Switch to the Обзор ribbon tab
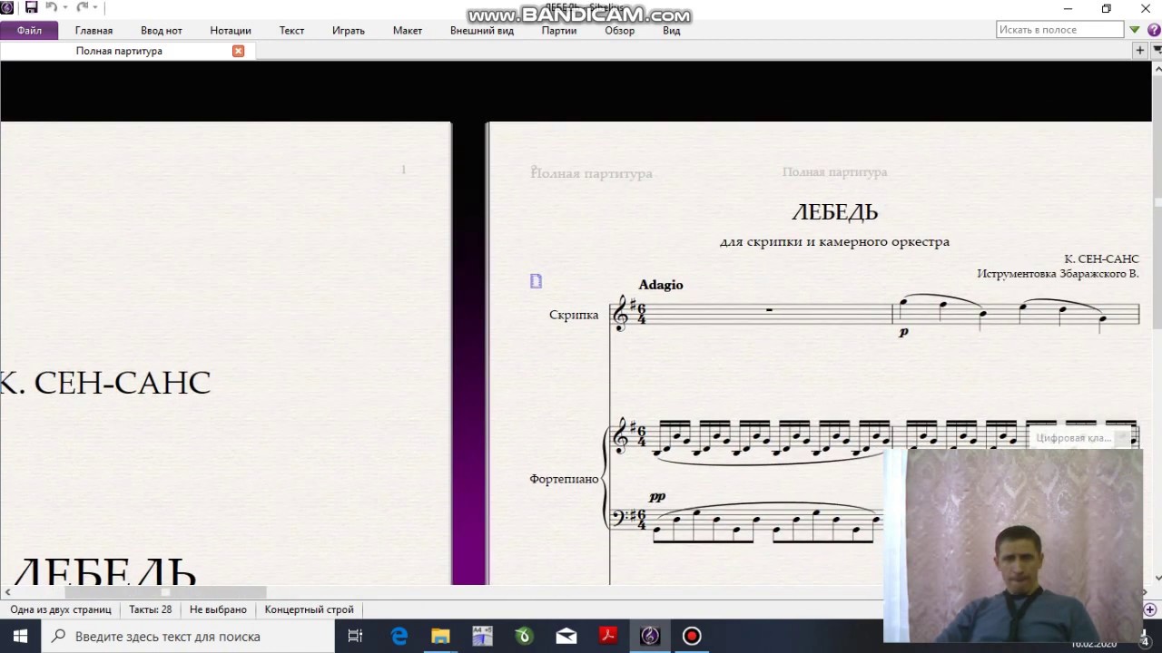The height and width of the screenshot is (653, 1162). [x=620, y=30]
